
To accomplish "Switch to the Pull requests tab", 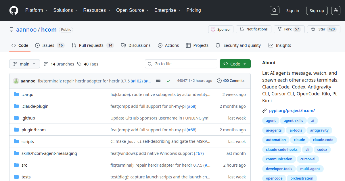I will [93, 45].
